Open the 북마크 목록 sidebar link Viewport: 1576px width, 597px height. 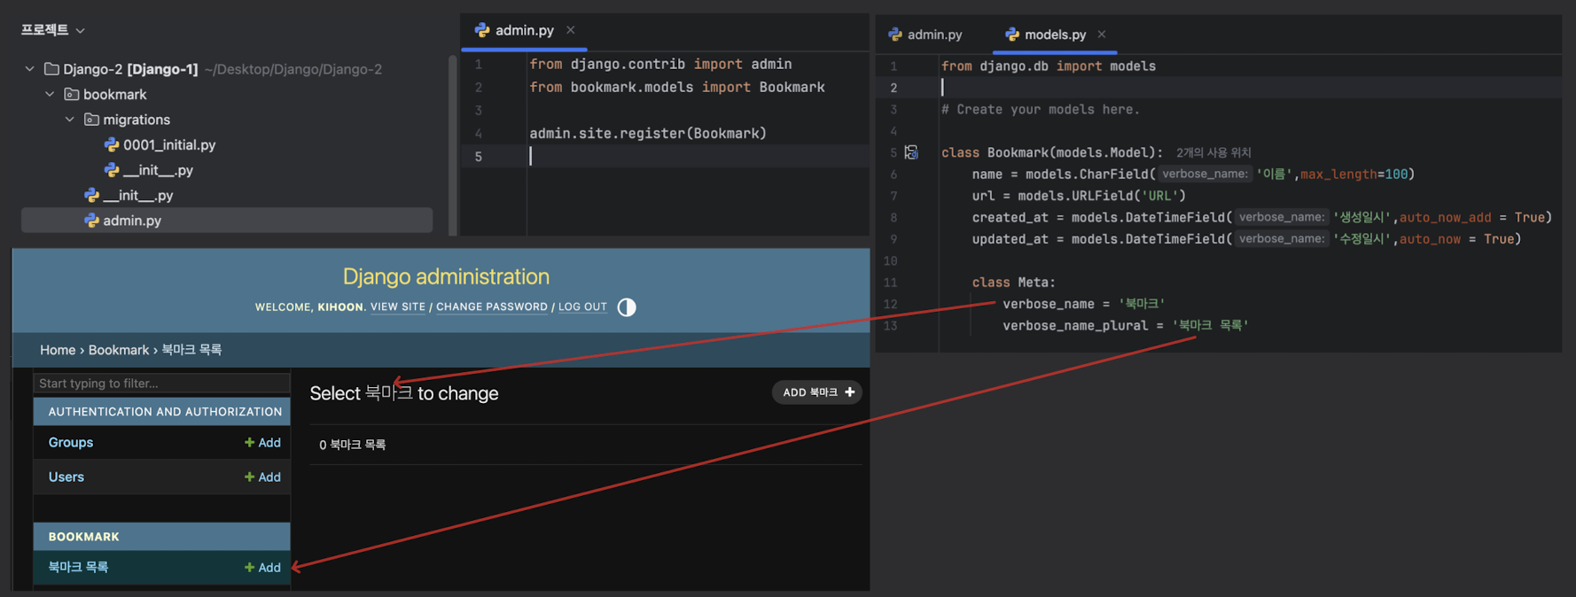point(78,567)
